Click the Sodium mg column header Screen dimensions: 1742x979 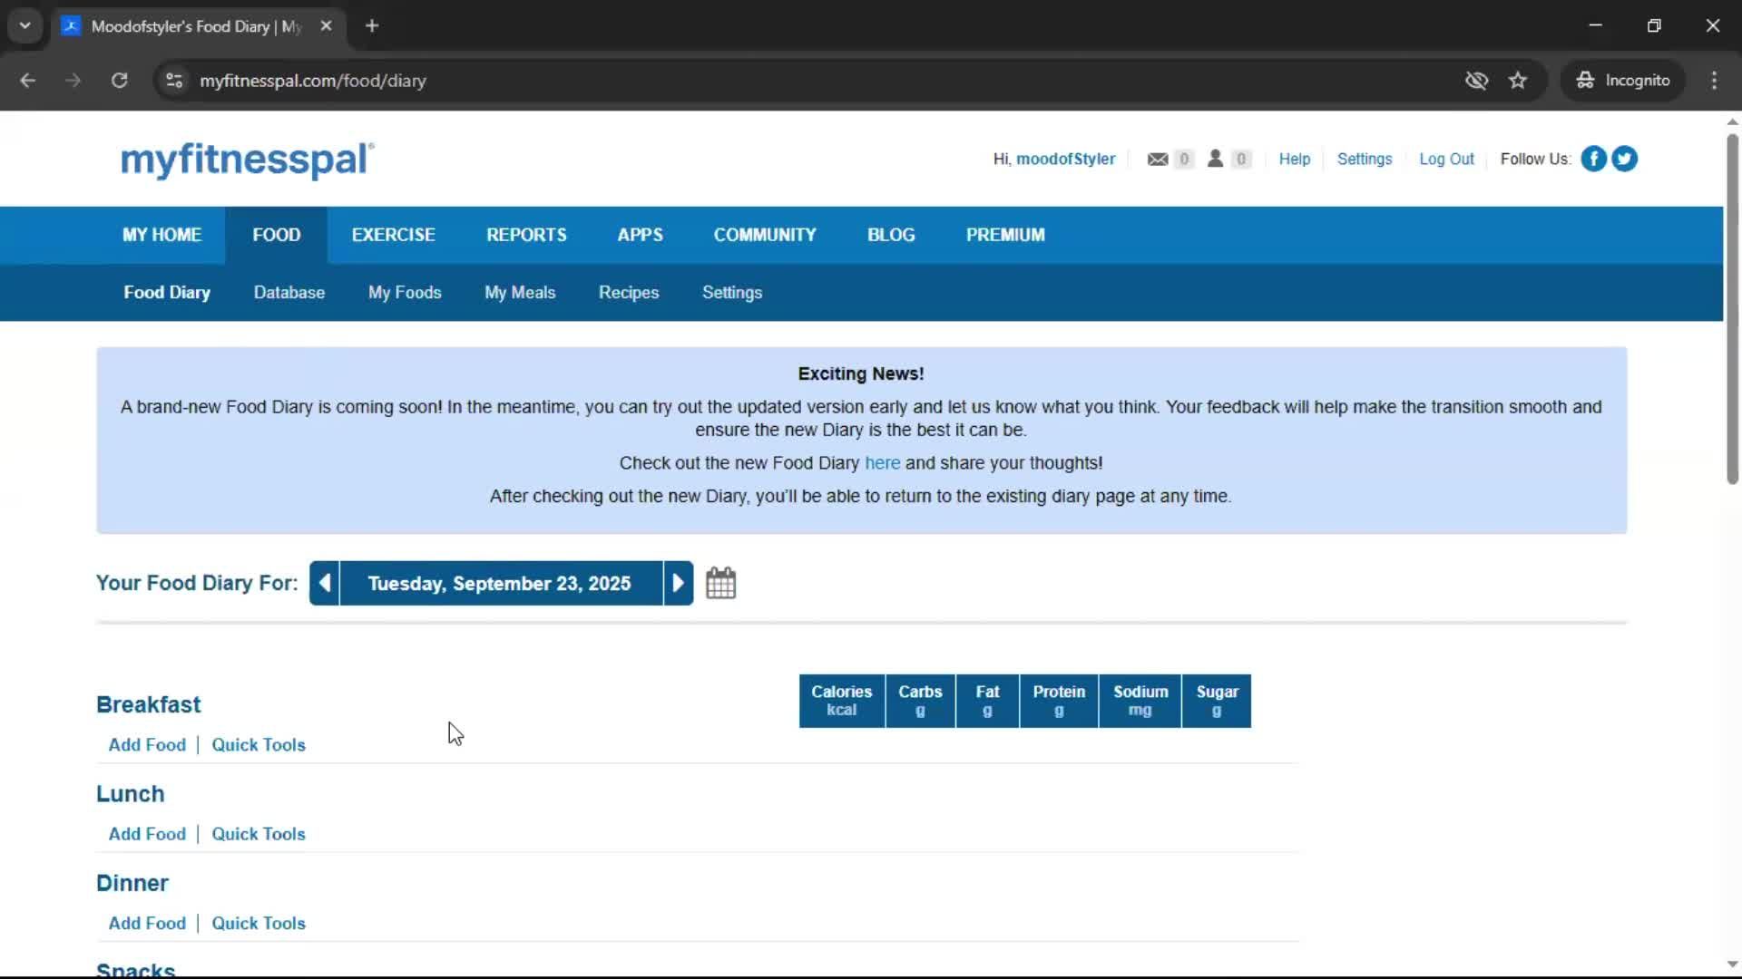point(1140,701)
